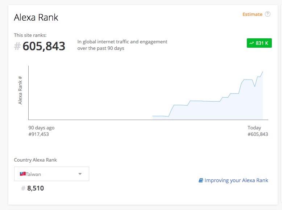This screenshot has height=210, width=282.
Task: Click the help question mark icon
Action: 268,14
